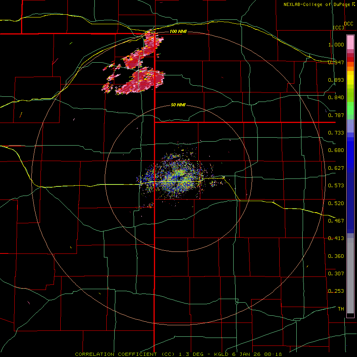The image size is (357, 357).
Task: Click the 0.520 legend value
Action: 336,203
